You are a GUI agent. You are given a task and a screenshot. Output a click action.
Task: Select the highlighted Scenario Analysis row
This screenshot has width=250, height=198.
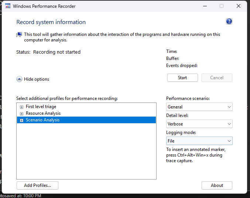pyautogui.click(x=86, y=120)
